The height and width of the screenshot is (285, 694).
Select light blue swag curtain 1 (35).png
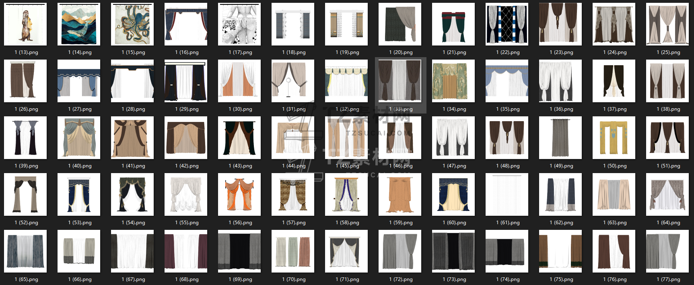click(x=507, y=81)
